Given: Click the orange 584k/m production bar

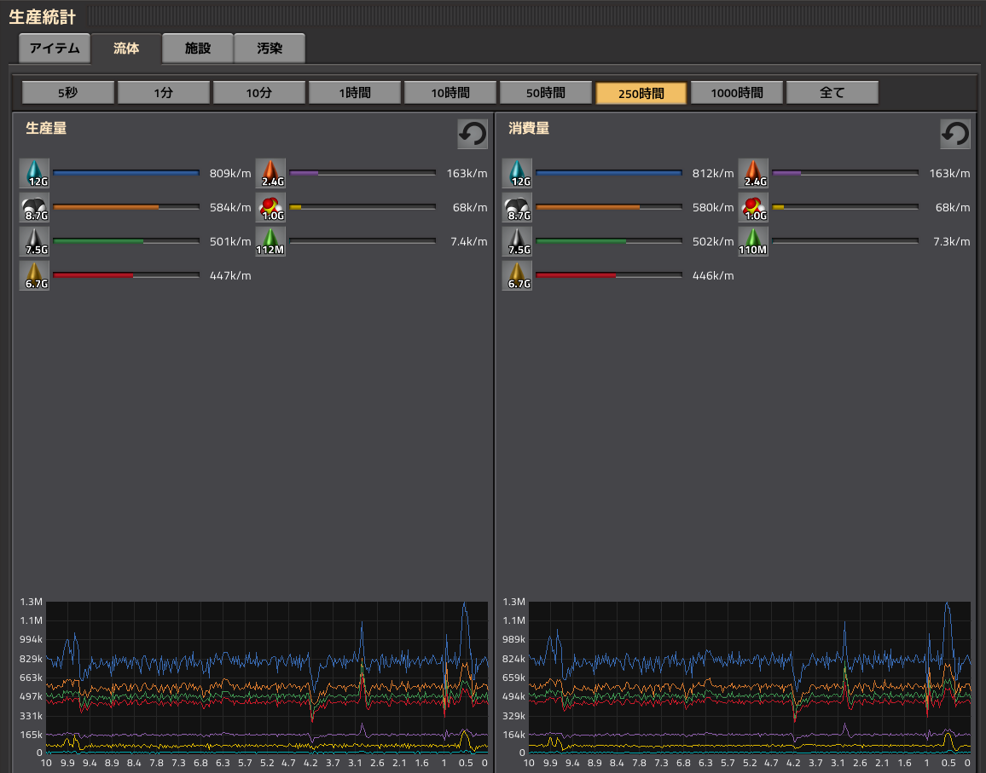Looking at the screenshot, I should (126, 207).
